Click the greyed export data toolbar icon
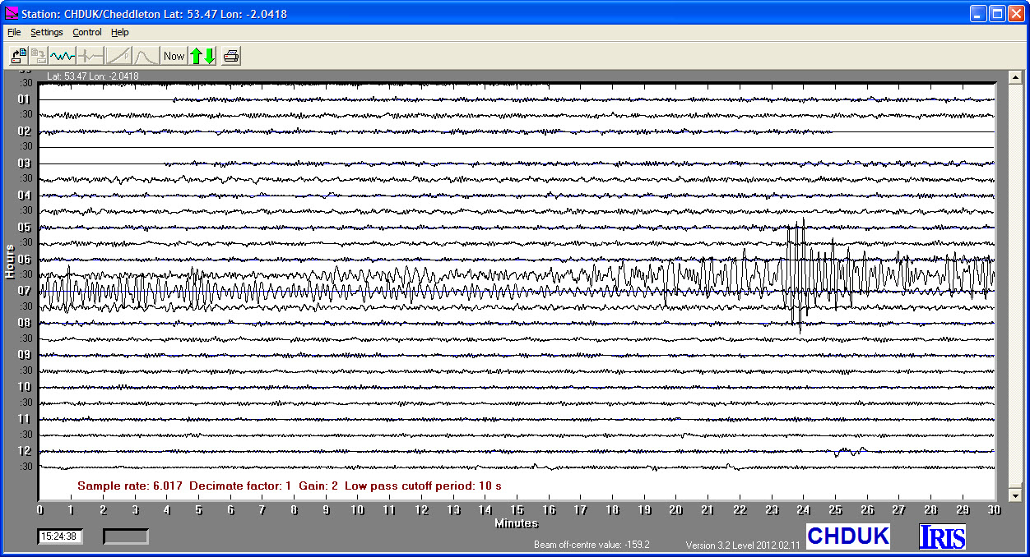This screenshot has width=1030, height=557. (x=39, y=56)
